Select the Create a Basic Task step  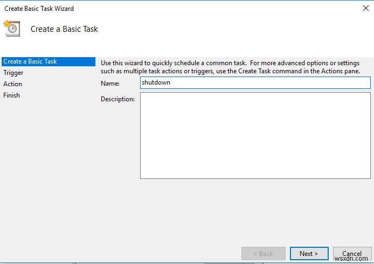point(30,61)
